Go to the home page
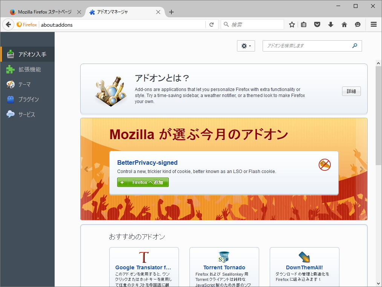This screenshot has height=287, width=382. pos(344,24)
